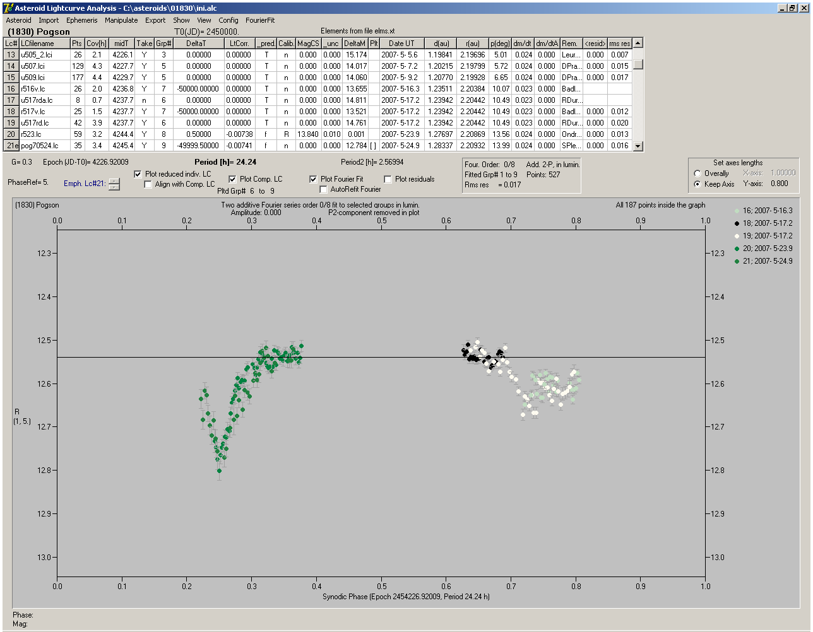
Task: Click the table vertical scrollbar thumb
Action: click(x=638, y=64)
